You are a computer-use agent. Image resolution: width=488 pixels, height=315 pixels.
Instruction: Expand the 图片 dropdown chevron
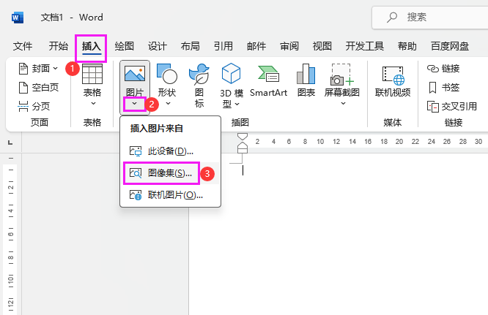(134, 104)
